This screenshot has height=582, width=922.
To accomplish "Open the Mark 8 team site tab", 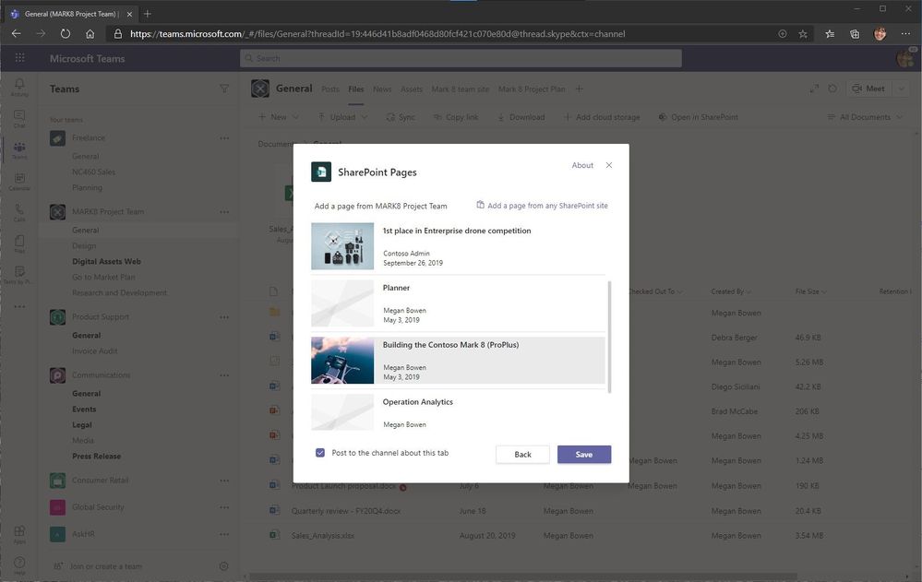I will point(460,89).
